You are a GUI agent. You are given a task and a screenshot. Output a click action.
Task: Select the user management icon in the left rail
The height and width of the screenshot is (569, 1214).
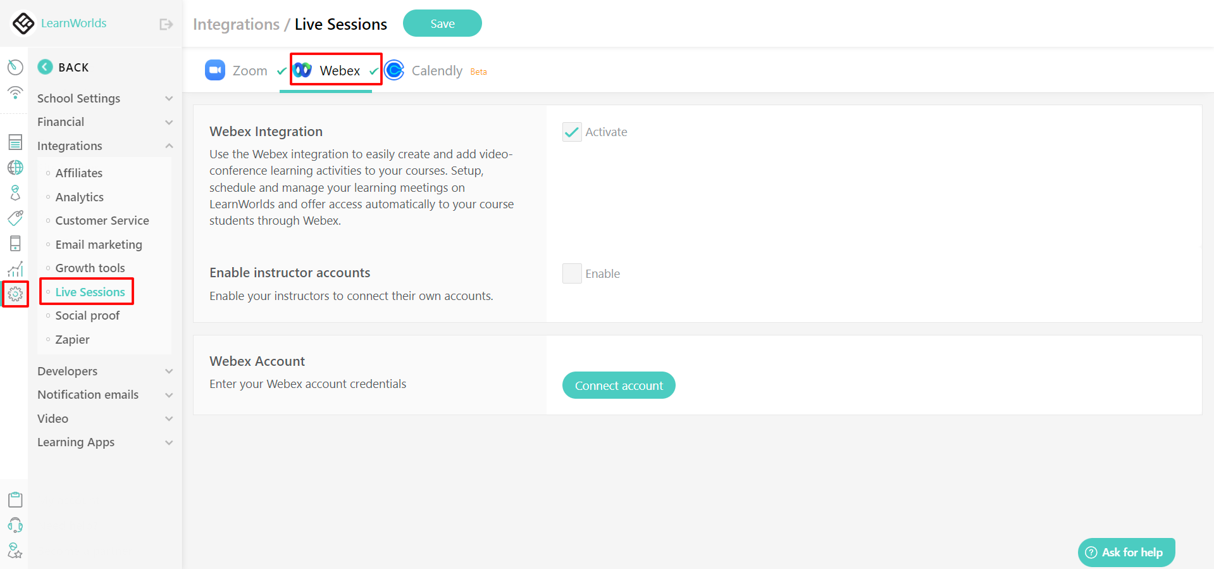[x=15, y=192]
